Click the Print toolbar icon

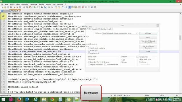click(x=20, y=7)
